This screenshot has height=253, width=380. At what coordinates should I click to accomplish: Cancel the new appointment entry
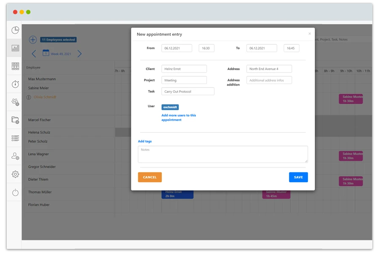coord(149,177)
